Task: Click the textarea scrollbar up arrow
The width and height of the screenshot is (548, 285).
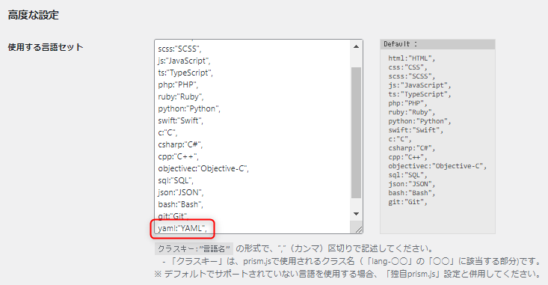Action: [356, 47]
